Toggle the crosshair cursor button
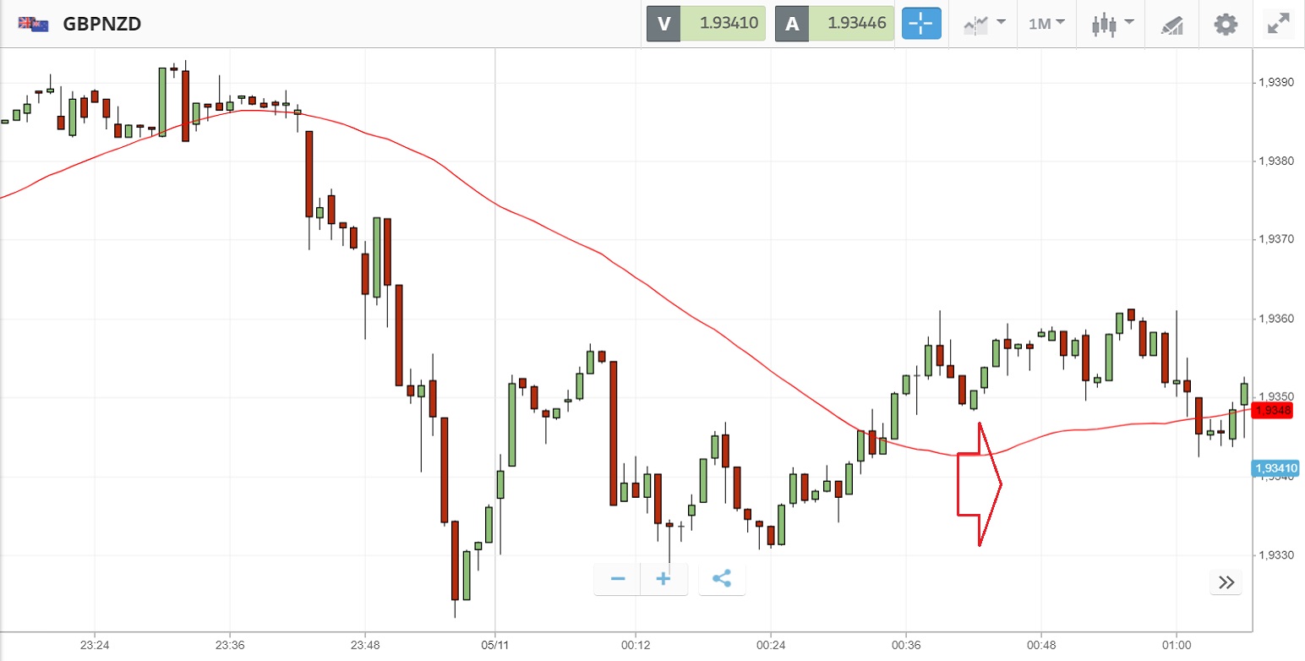This screenshot has height=661, width=1305. pyautogui.click(x=921, y=24)
